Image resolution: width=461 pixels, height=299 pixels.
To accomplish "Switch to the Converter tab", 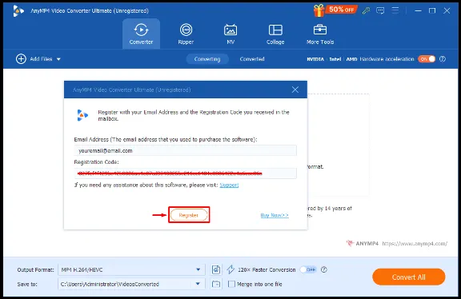I will point(141,34).
